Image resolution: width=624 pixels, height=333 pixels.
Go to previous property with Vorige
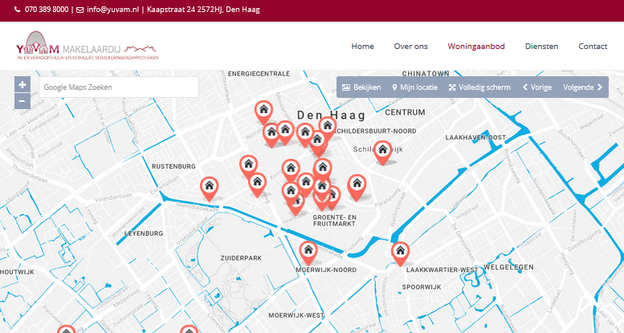(x=537, y=87)
